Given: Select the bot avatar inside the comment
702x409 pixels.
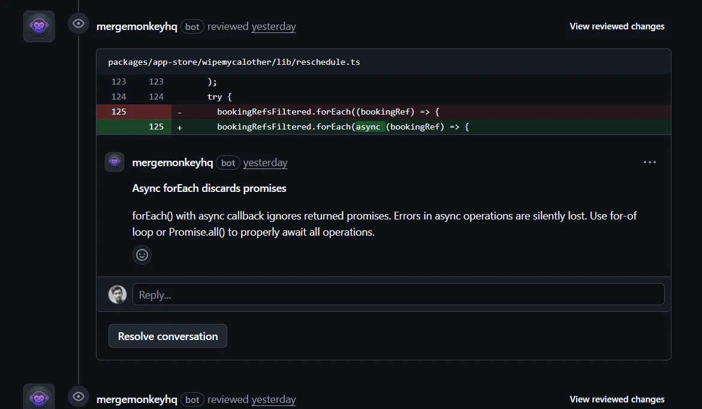Looking at the screenshot, I should coord(115,161).
